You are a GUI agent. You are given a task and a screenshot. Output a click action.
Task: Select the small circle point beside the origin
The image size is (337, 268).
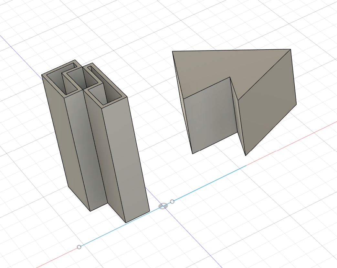click(x=172, y=202)
